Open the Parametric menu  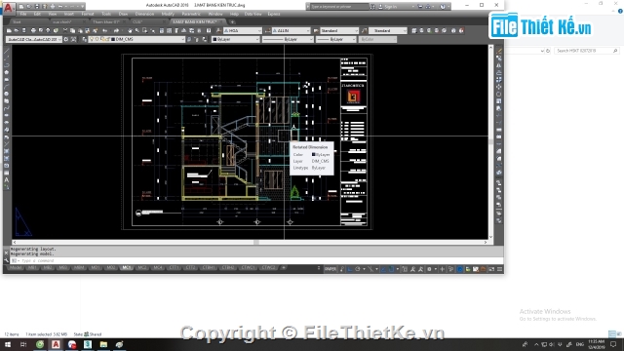(191, 14)
